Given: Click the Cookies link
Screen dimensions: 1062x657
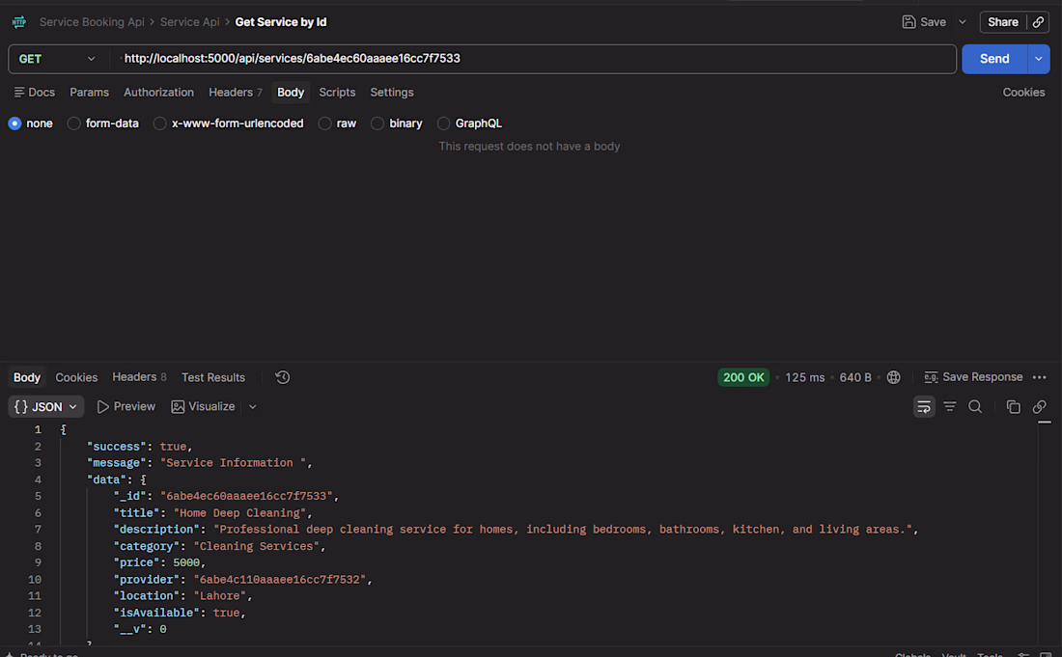Looking at the screenshot, I should pyautogui.click(x=1023, y=92).
